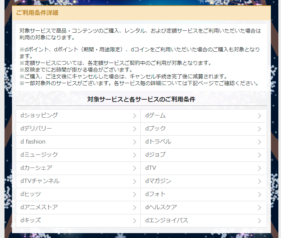Click chevron arrow beside dTVチャンネル
This screenshot has width=281, height=238.
pos(135,181)
